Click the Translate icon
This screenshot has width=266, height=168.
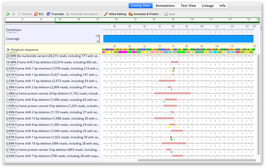[x=48, y=14]
